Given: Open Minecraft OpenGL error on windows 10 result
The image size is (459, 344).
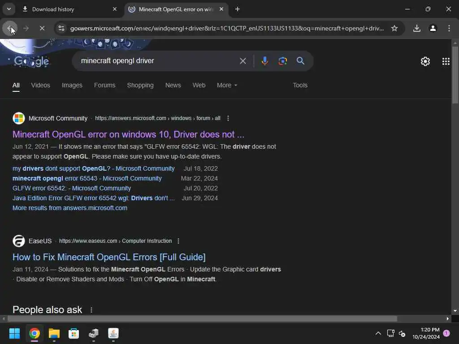Looking at the screenshot, I should click(x=128, y=134).
